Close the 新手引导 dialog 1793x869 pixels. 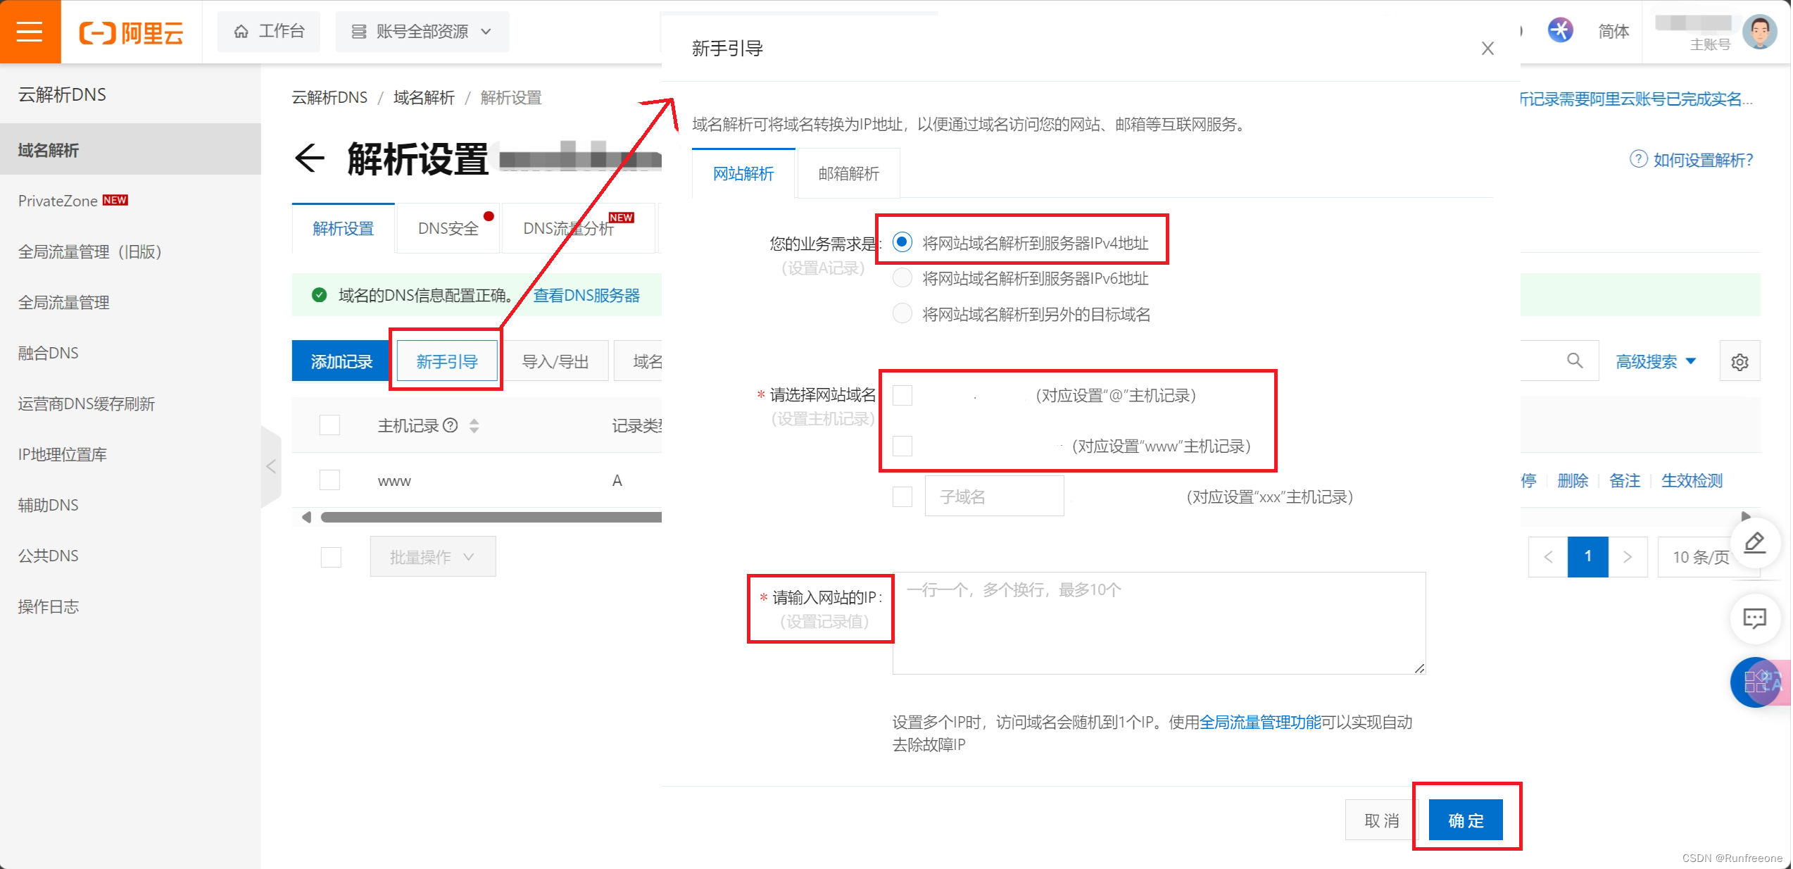pyautogui.click(x=1487, y=49)
